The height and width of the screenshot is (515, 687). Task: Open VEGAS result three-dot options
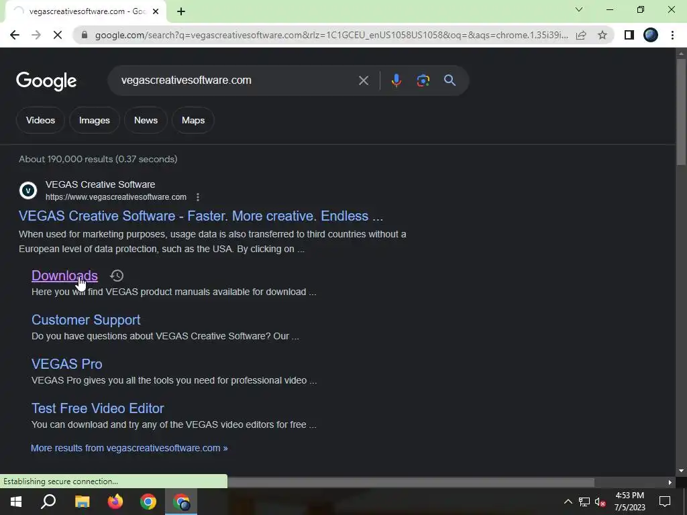coord(198,197)
